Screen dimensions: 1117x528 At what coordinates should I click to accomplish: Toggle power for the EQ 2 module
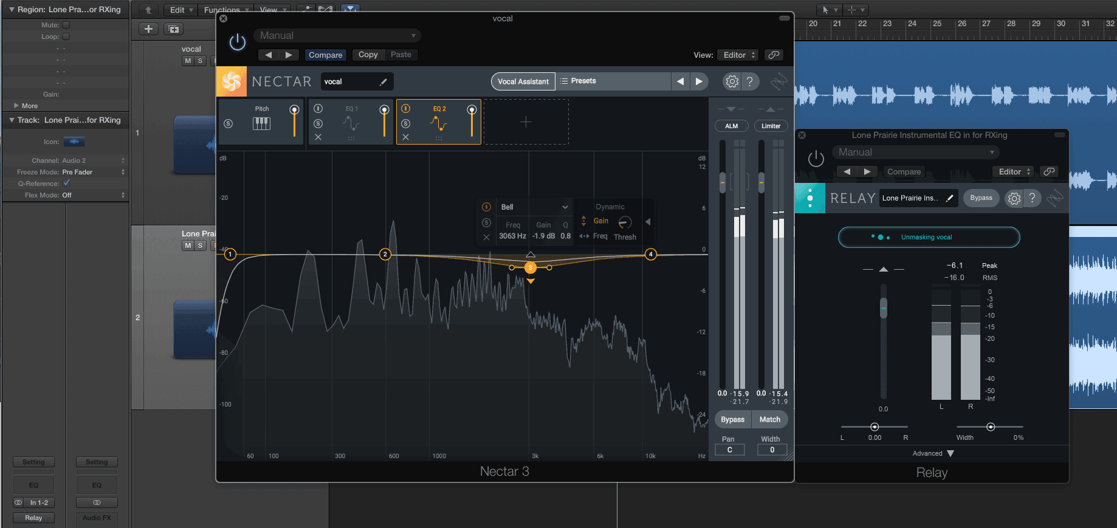(405, 109)
